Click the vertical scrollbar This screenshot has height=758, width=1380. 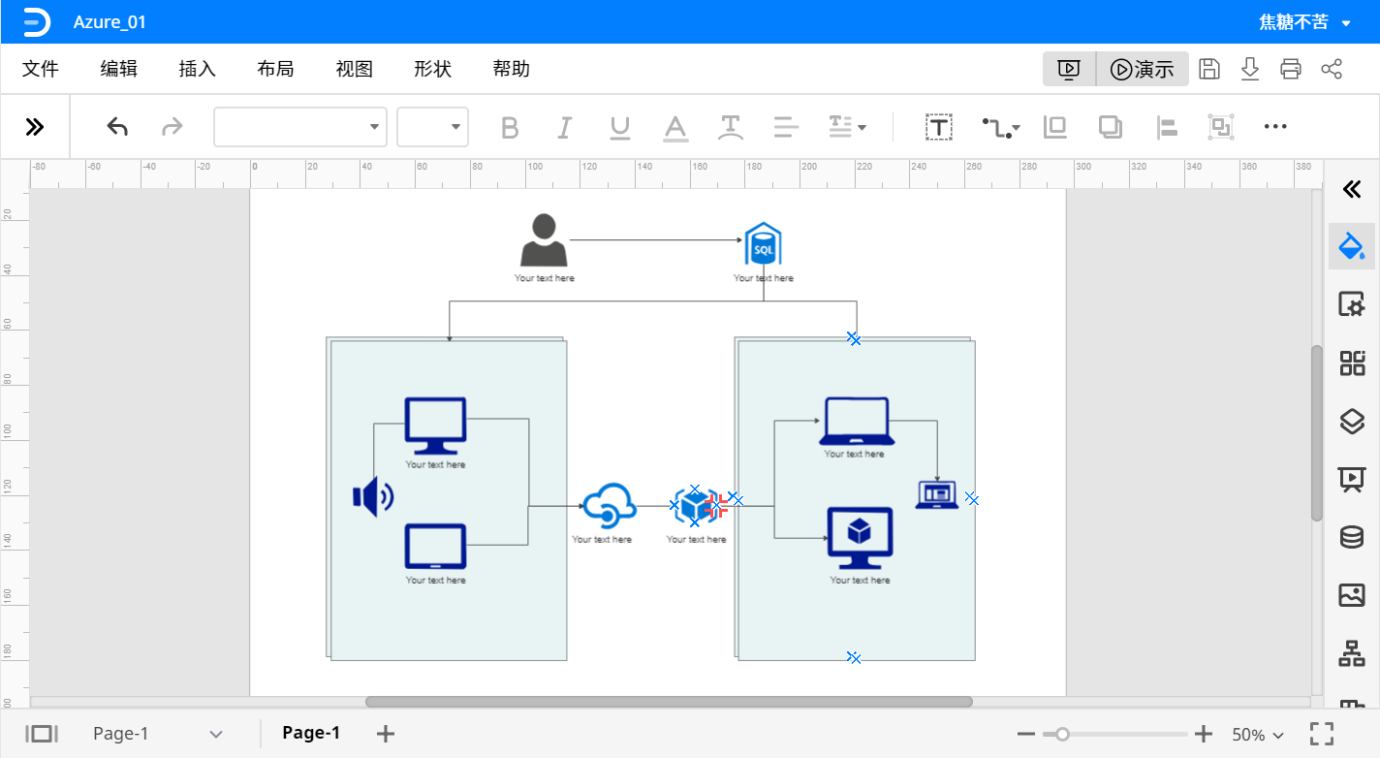[x=1316, y=433]
